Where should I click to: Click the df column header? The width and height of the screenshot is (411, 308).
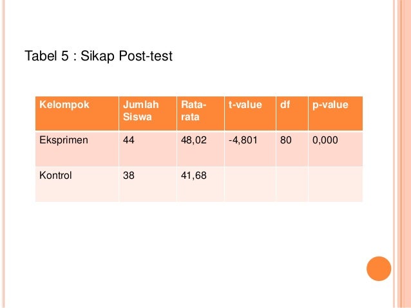point(292,113)
